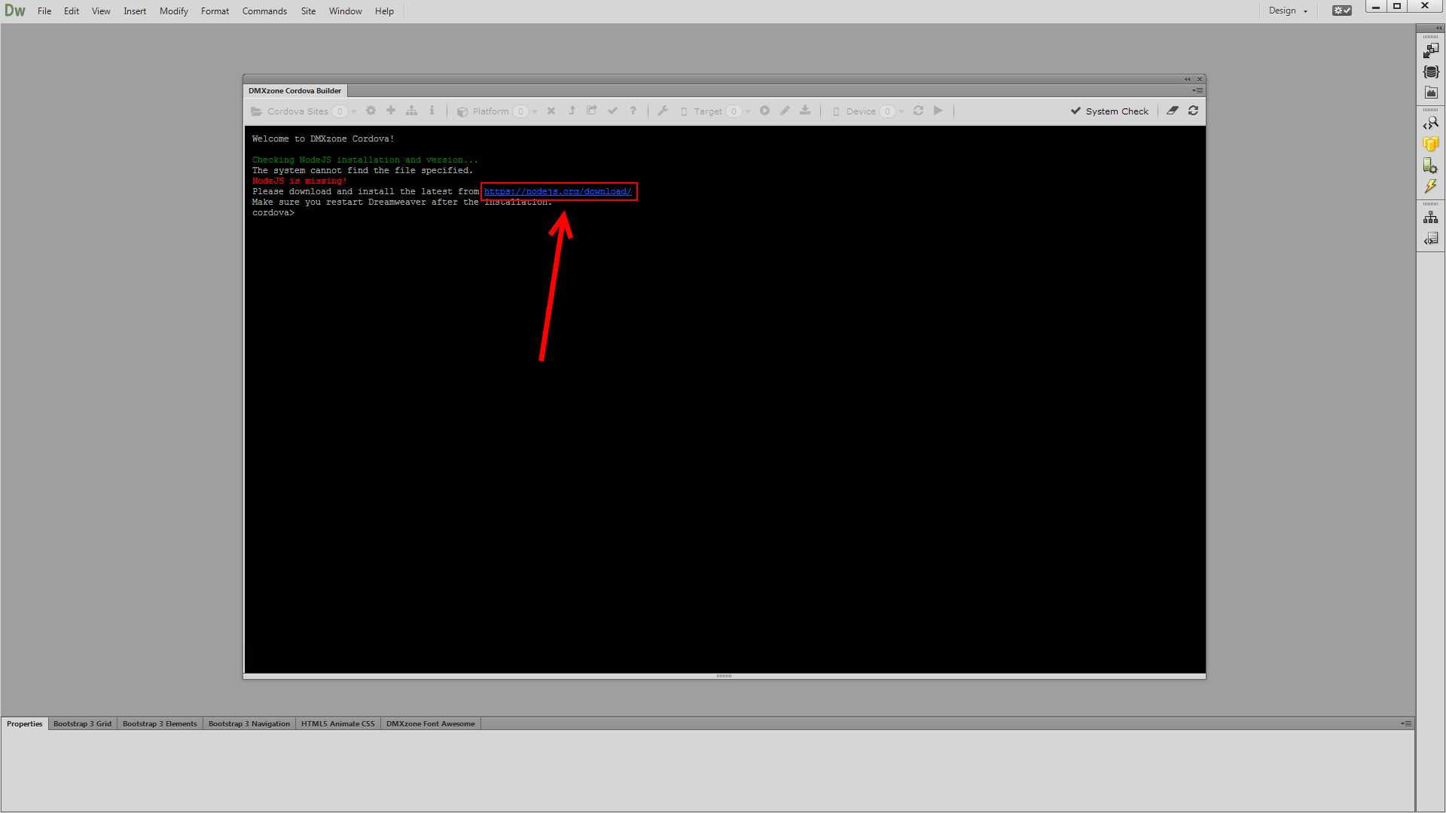The image size is (1446, 813).
Task: Click the cordova> console prompt line
Action: tap(273, 213)
